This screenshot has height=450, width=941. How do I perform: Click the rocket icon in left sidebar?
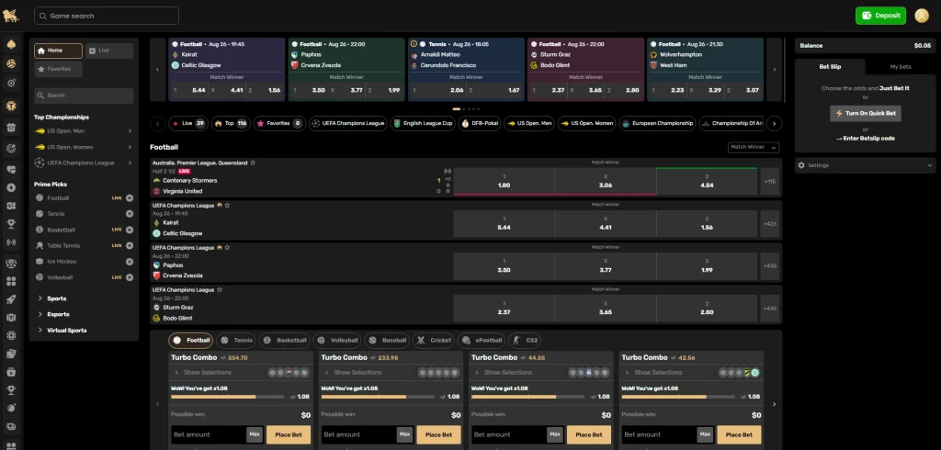[x=11, y=298]
